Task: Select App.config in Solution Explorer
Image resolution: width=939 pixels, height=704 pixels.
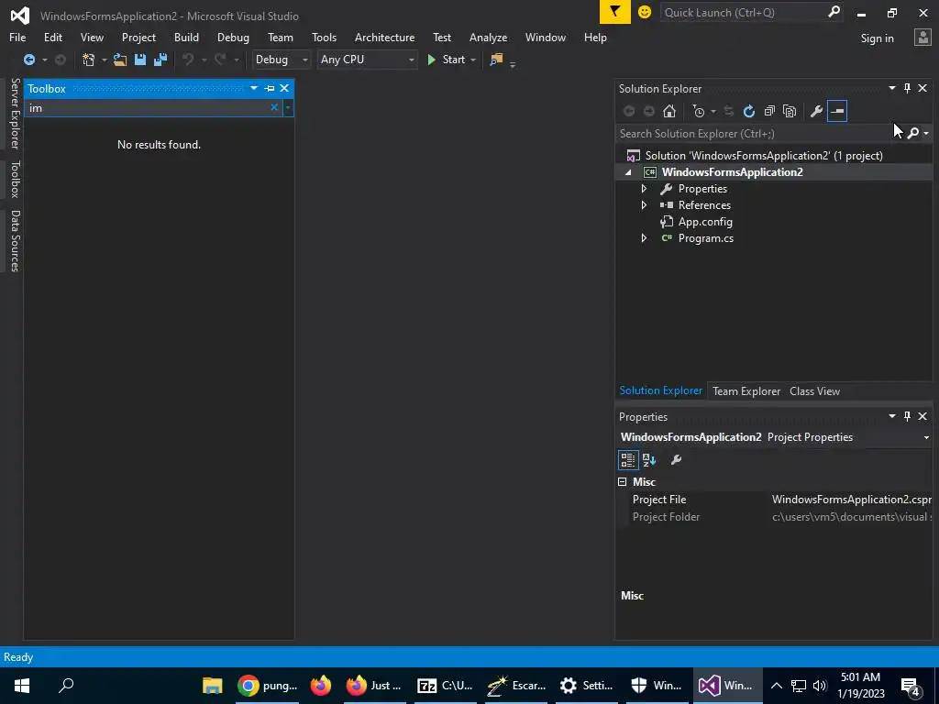Action: click(705, 222)
